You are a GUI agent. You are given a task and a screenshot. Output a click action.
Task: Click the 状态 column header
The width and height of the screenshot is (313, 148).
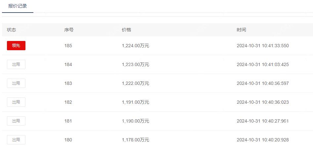point(11,30)
